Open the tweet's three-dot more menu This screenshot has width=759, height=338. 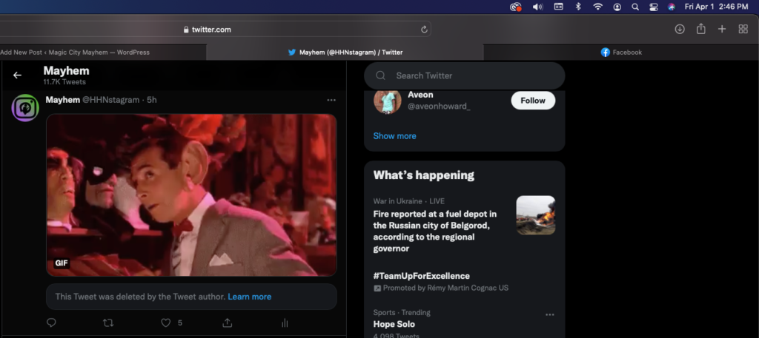click(x=331, y=100)
